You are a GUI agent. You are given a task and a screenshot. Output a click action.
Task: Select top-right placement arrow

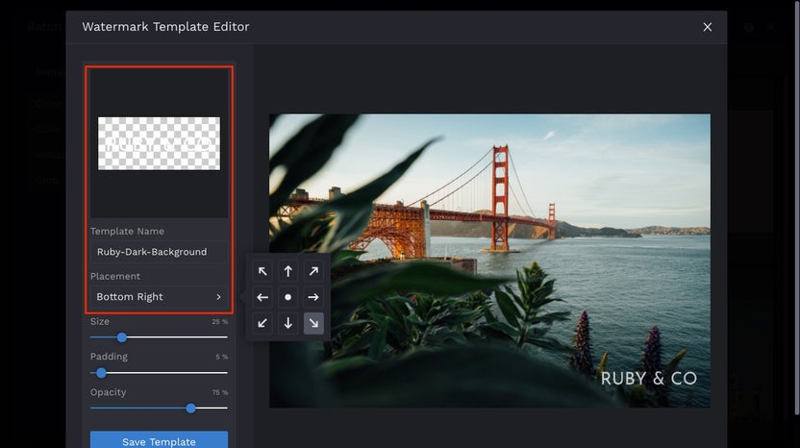(313, 271)
